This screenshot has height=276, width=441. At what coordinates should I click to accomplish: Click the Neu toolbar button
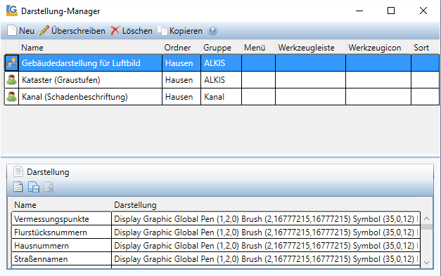coord(21,31)
